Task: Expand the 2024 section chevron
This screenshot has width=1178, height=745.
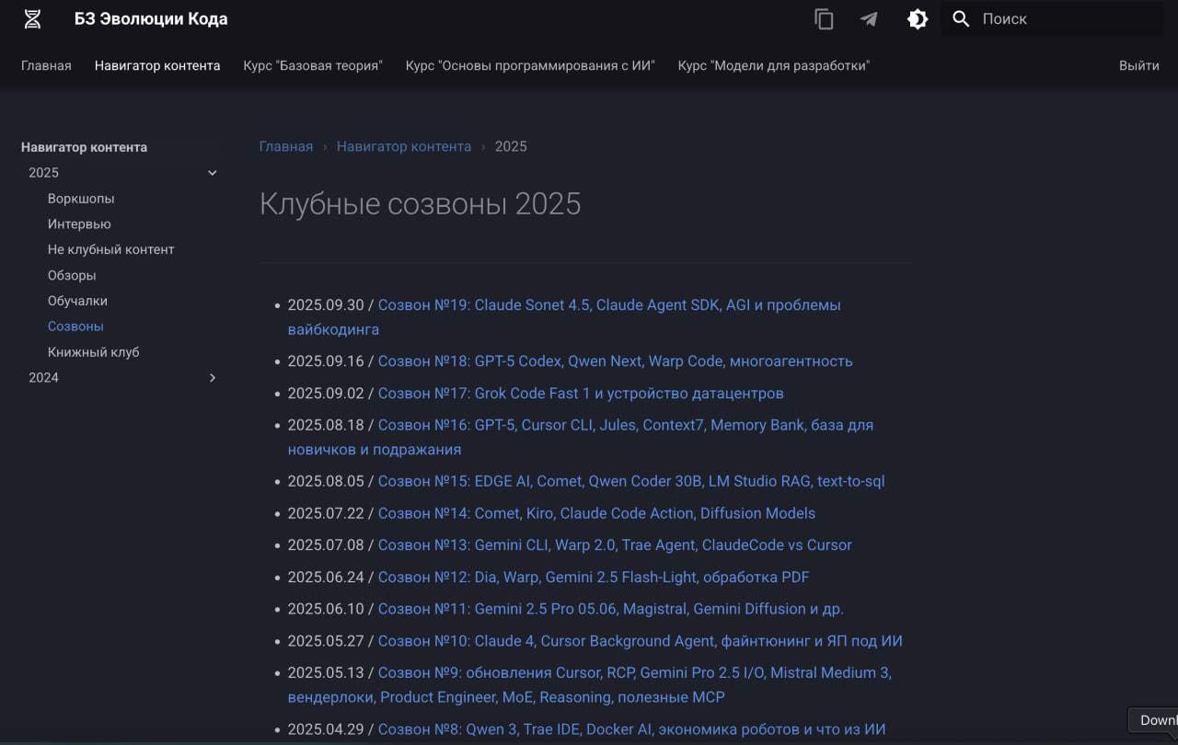Action: pos(213,378)
